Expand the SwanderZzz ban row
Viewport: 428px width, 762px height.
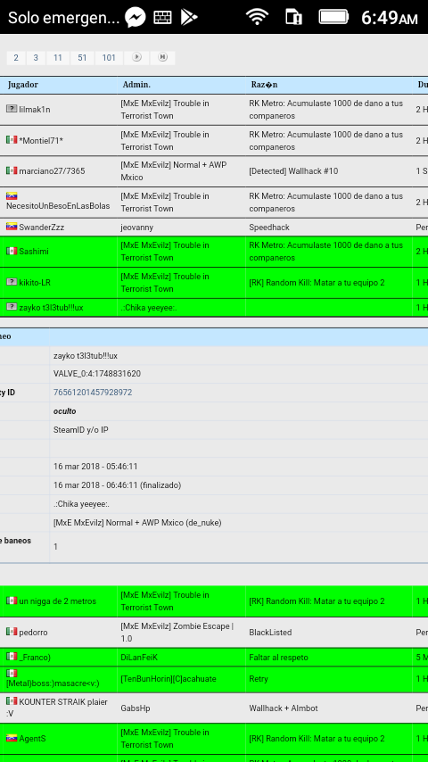tap(214, 227)
